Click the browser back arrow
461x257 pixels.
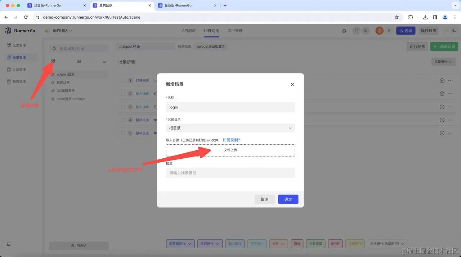[6, 17]
